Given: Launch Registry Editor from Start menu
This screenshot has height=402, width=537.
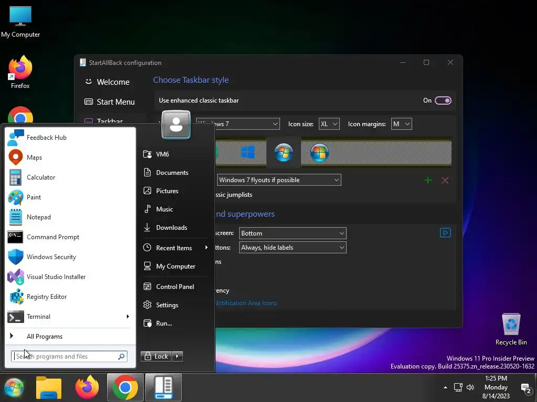Looking at the screenshot, I should pyautogui.click(x=70, y=297).
